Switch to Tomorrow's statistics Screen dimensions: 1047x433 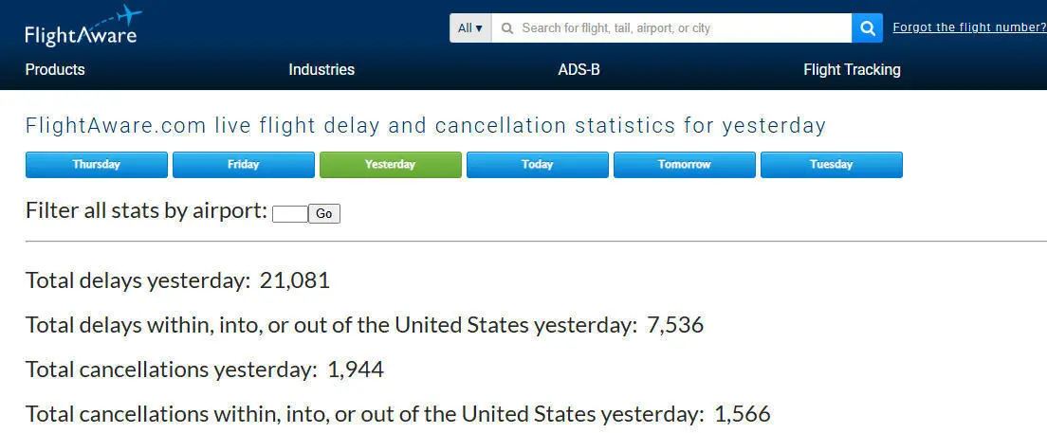point(685,165)
